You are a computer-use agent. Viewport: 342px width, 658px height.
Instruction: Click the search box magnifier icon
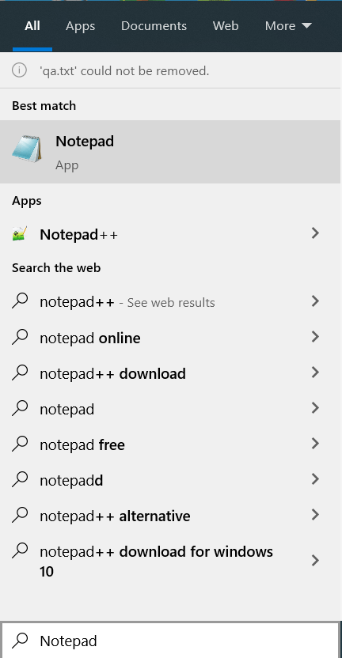20,641
